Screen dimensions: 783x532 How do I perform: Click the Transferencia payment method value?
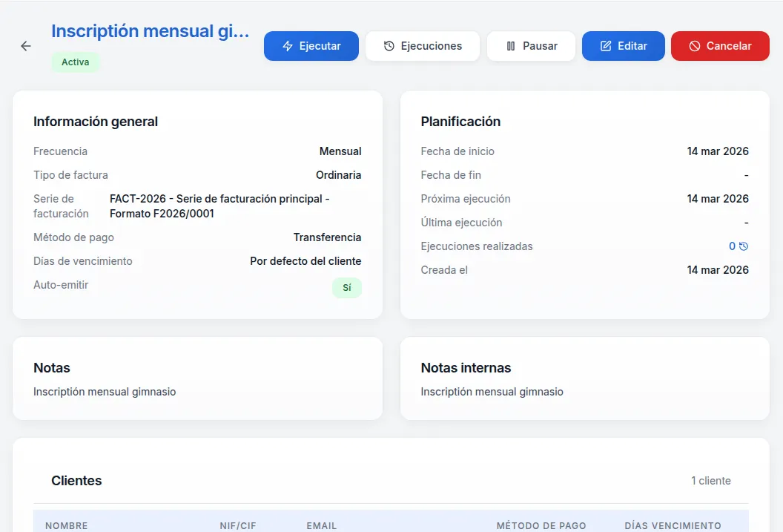[x=327, y=237]
